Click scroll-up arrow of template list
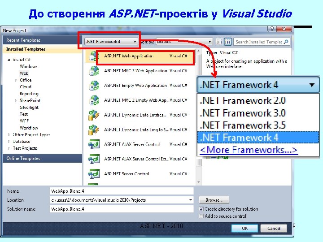The height and width of the screenshot is (242, 323). [199, 51]
